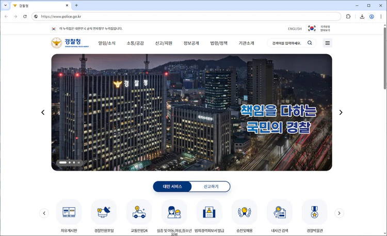Open the 기관소개 menu
The height and width of the screenshot is (236, 387).
(246, 43)
